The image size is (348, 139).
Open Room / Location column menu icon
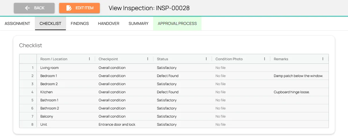point(89,59)
